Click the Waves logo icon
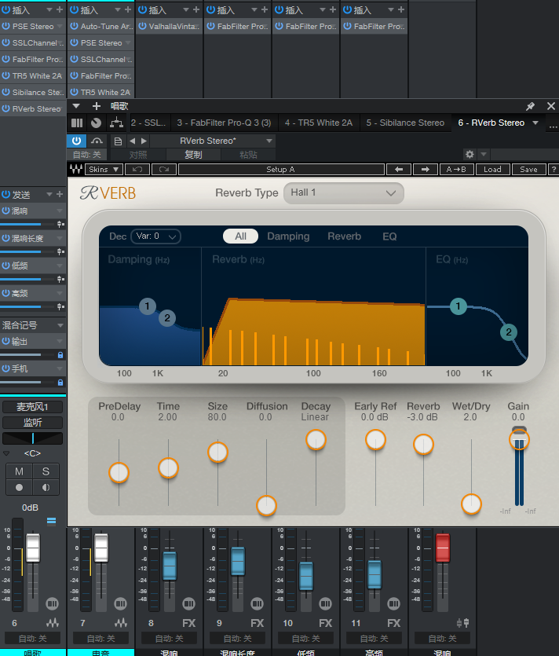This screenshot has width=559, height=656. coord(76,169)
